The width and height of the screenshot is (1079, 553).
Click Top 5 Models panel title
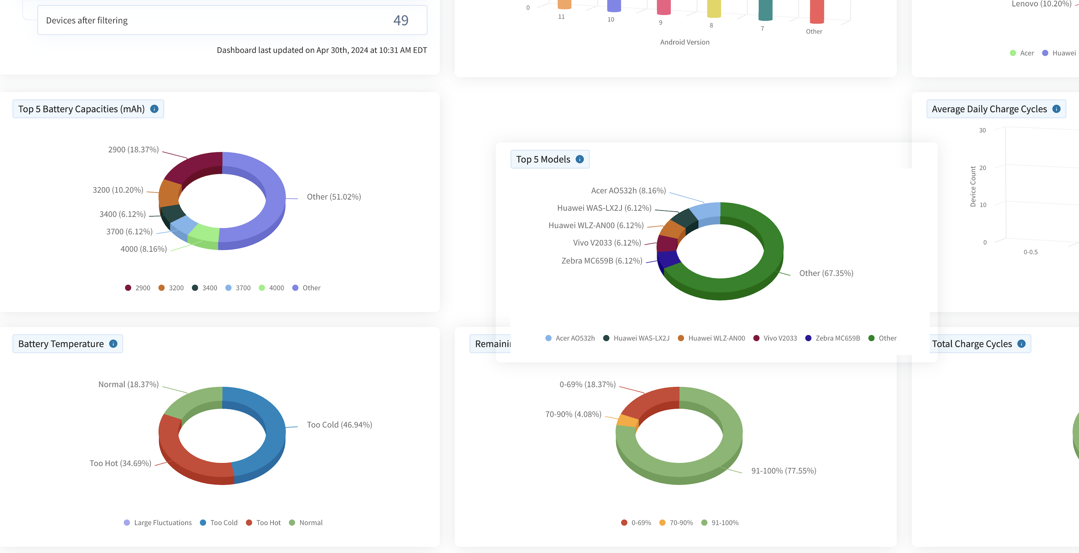click(x=543, y=159)
